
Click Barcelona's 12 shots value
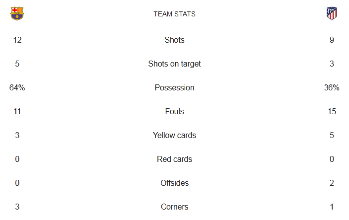[x=17, y=40]
